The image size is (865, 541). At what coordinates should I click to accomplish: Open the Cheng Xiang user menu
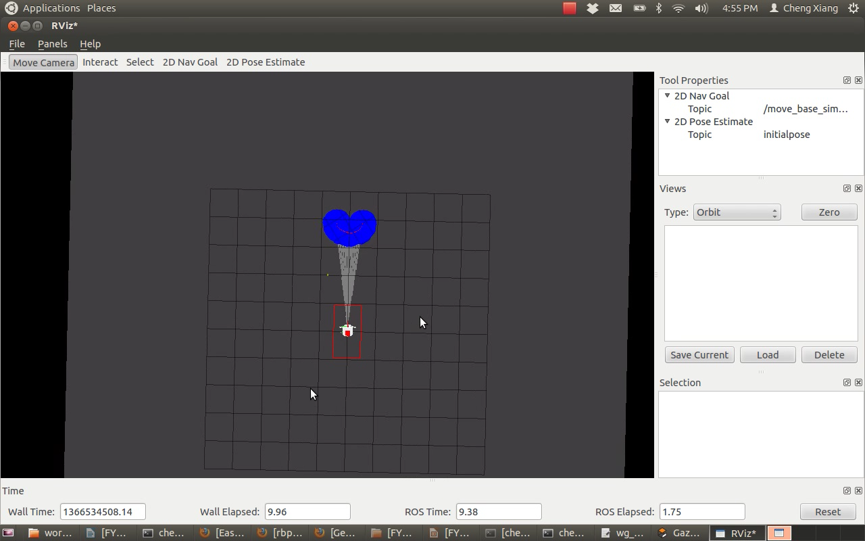coord(804,8)
